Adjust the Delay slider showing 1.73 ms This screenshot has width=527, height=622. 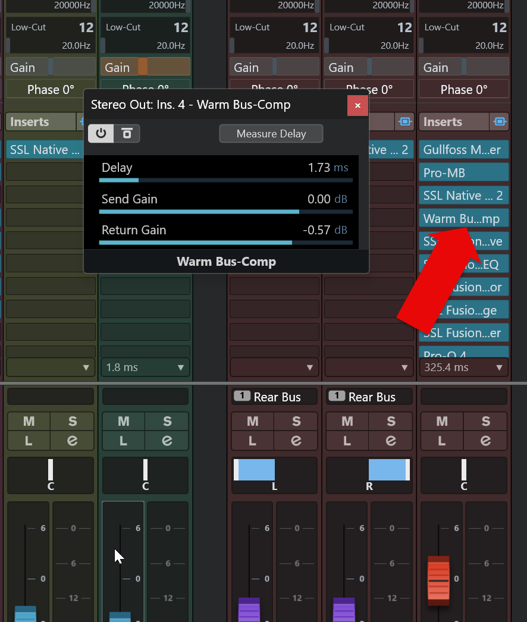(x=226, y=180)
